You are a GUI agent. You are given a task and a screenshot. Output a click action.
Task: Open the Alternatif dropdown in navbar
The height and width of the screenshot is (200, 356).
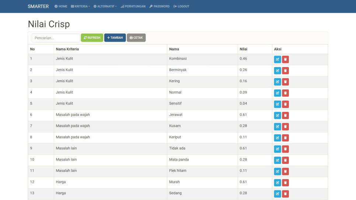(x=105, y=7)
